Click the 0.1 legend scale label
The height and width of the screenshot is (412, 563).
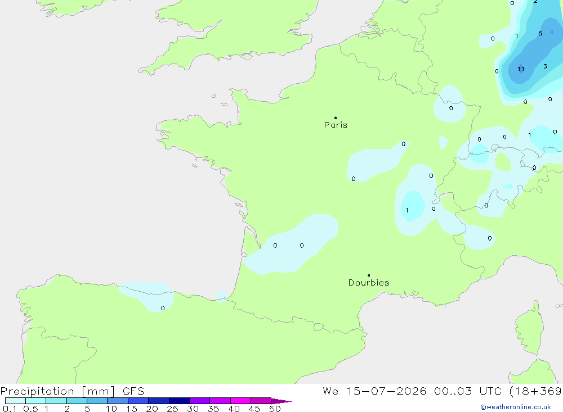tap(10, 409)
